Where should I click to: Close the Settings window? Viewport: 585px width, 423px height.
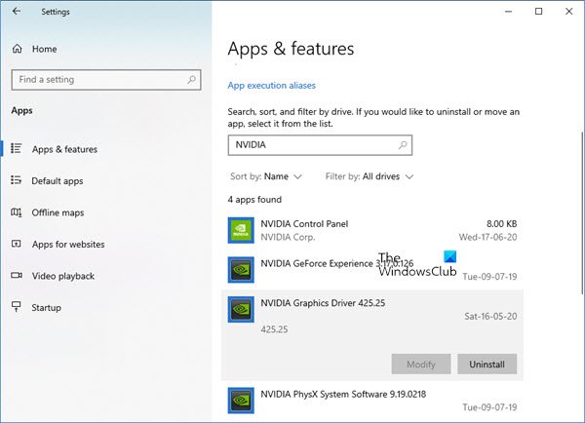(x=568, y=11)
